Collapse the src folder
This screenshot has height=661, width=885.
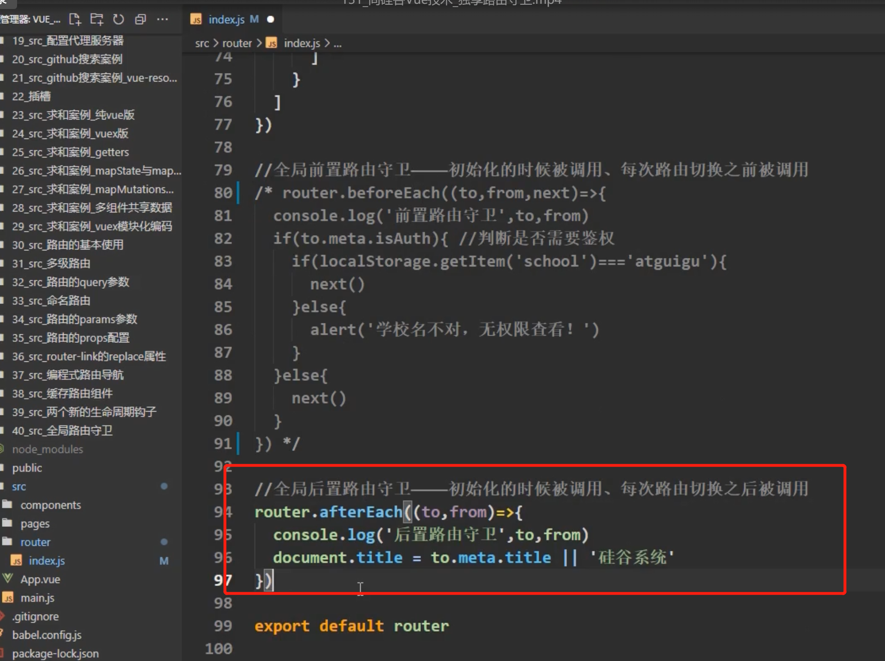point(19,487)
